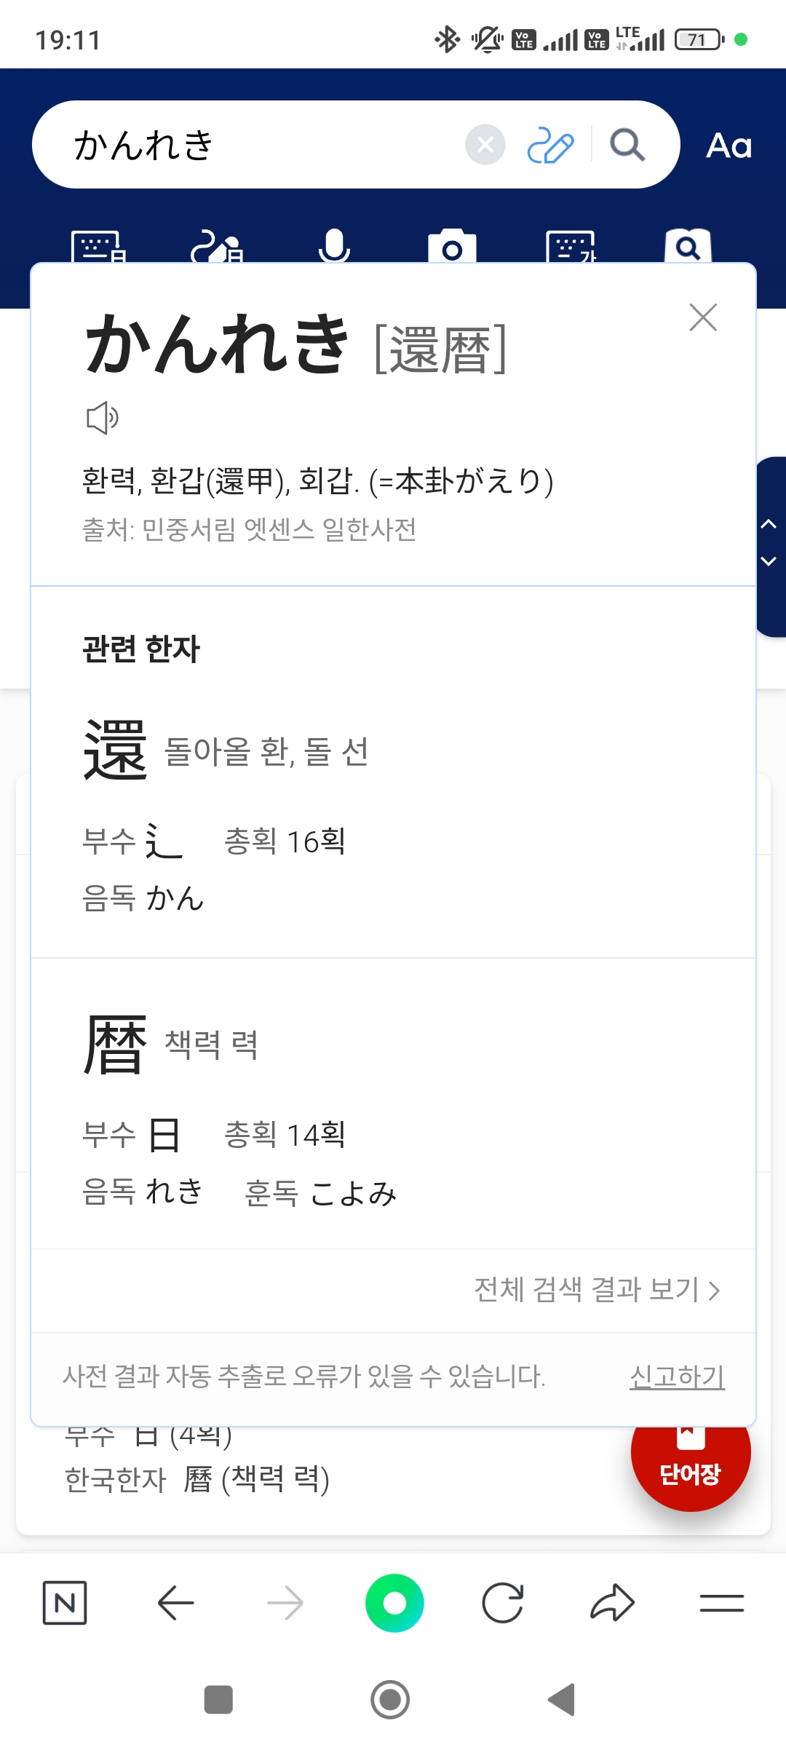Tap the かんれき search input field
Screen dimensions: 786x1747
pos(262,145)
